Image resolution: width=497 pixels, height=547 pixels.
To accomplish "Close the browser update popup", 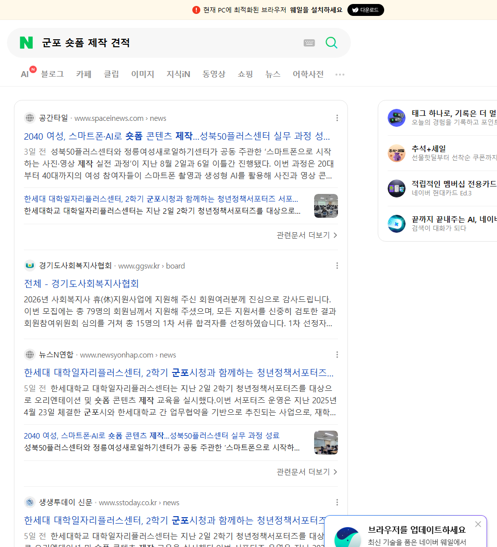I will (x=478, y=524).
